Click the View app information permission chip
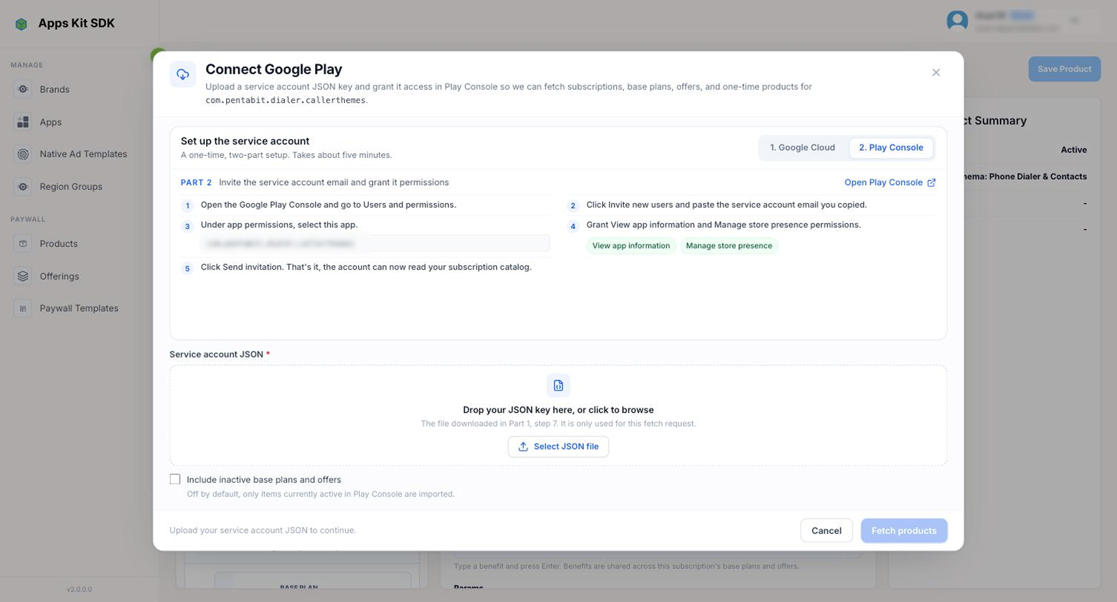1117x602 pixels. (631, 246)
